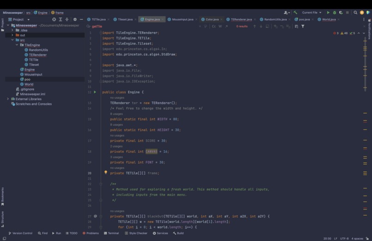This screenshot has width=372, height=241.
Task: Open the user account icon menu
Action: [x=287, y=12]
